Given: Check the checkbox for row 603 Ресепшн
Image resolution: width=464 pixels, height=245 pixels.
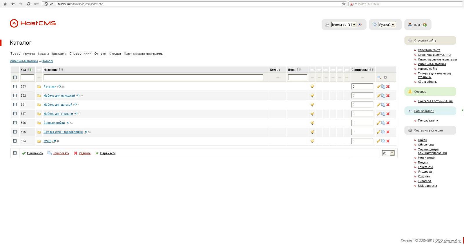Looking at the screenshot, I should click(x=15, y=86).
